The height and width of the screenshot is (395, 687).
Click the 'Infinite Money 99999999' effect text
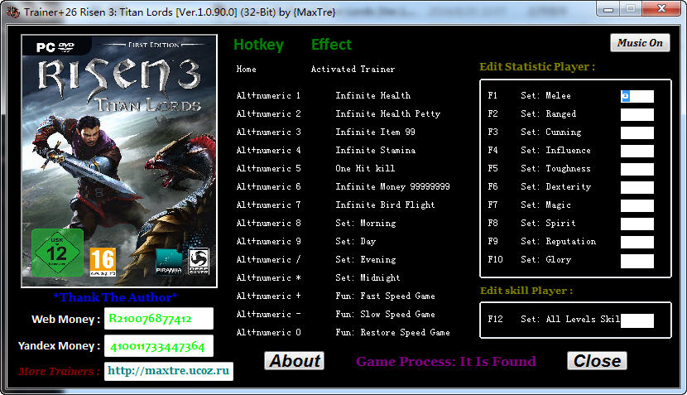[392, 187]
